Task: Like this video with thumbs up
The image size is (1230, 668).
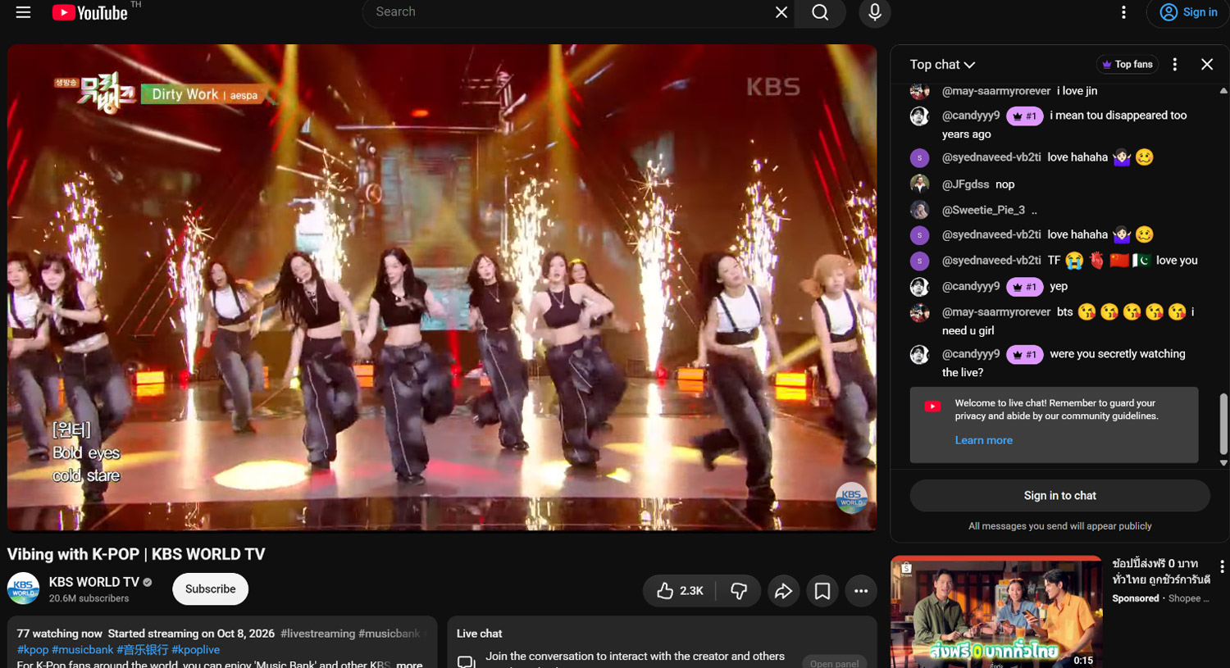Action: tap(680, 591)
